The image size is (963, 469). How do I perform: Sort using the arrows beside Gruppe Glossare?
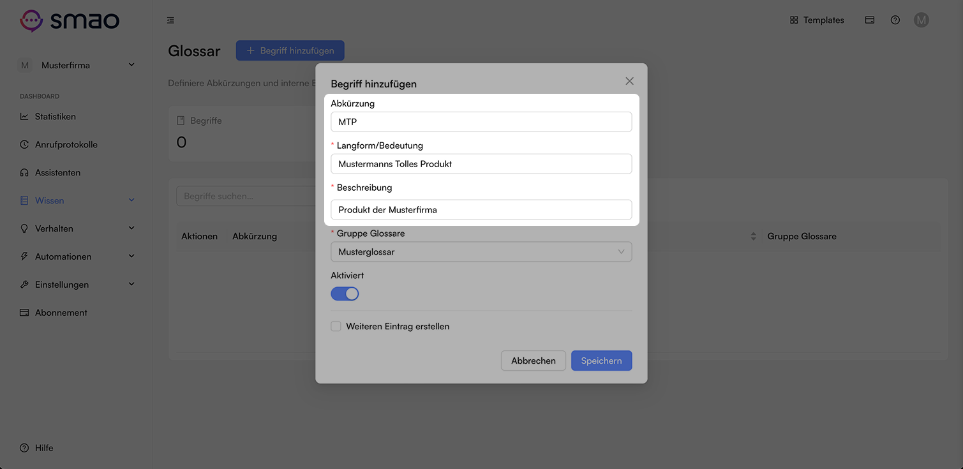point(754,236)
